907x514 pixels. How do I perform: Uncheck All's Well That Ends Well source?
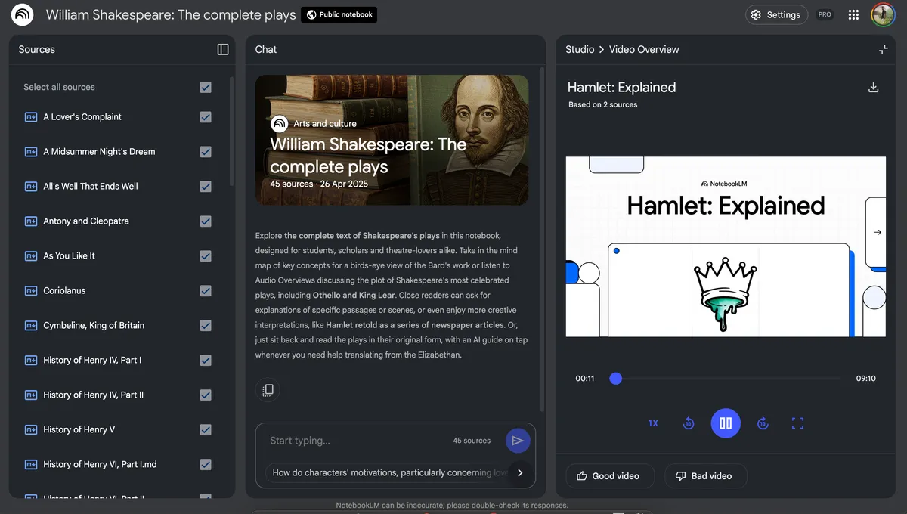(x=206, y=187)
